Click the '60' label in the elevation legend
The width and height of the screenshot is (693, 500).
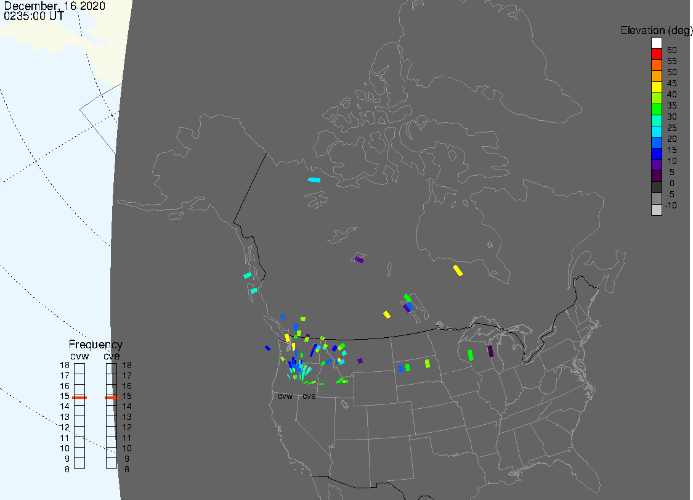tap(672, 50)
